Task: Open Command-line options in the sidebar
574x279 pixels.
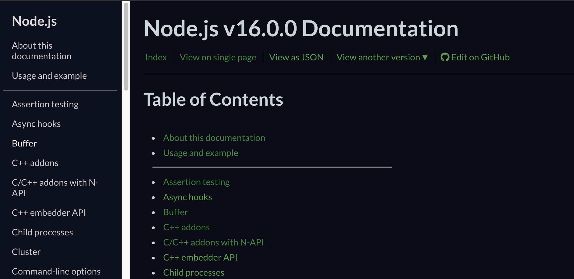Action: coord(56,271)
